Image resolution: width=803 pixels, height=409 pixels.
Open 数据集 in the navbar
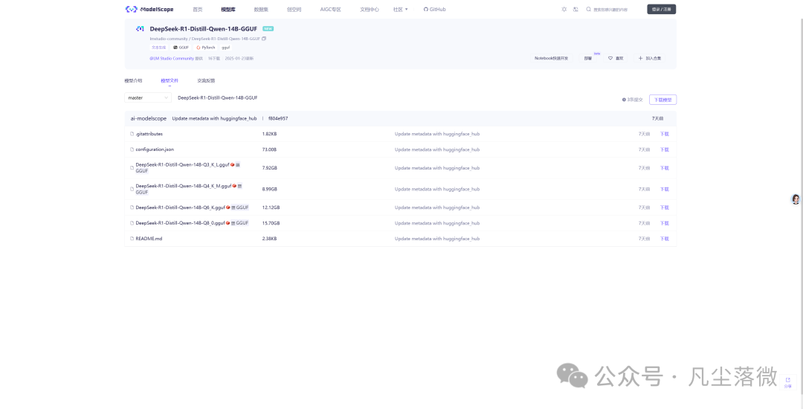point(261,9)
